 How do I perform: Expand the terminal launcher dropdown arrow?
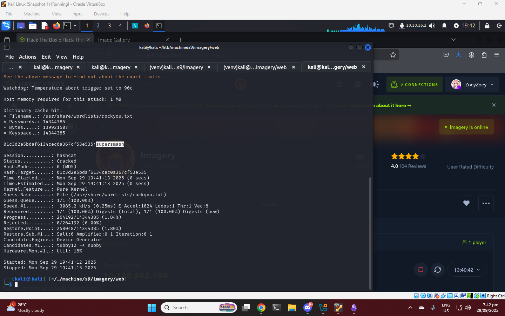click(x=75, y=26)
